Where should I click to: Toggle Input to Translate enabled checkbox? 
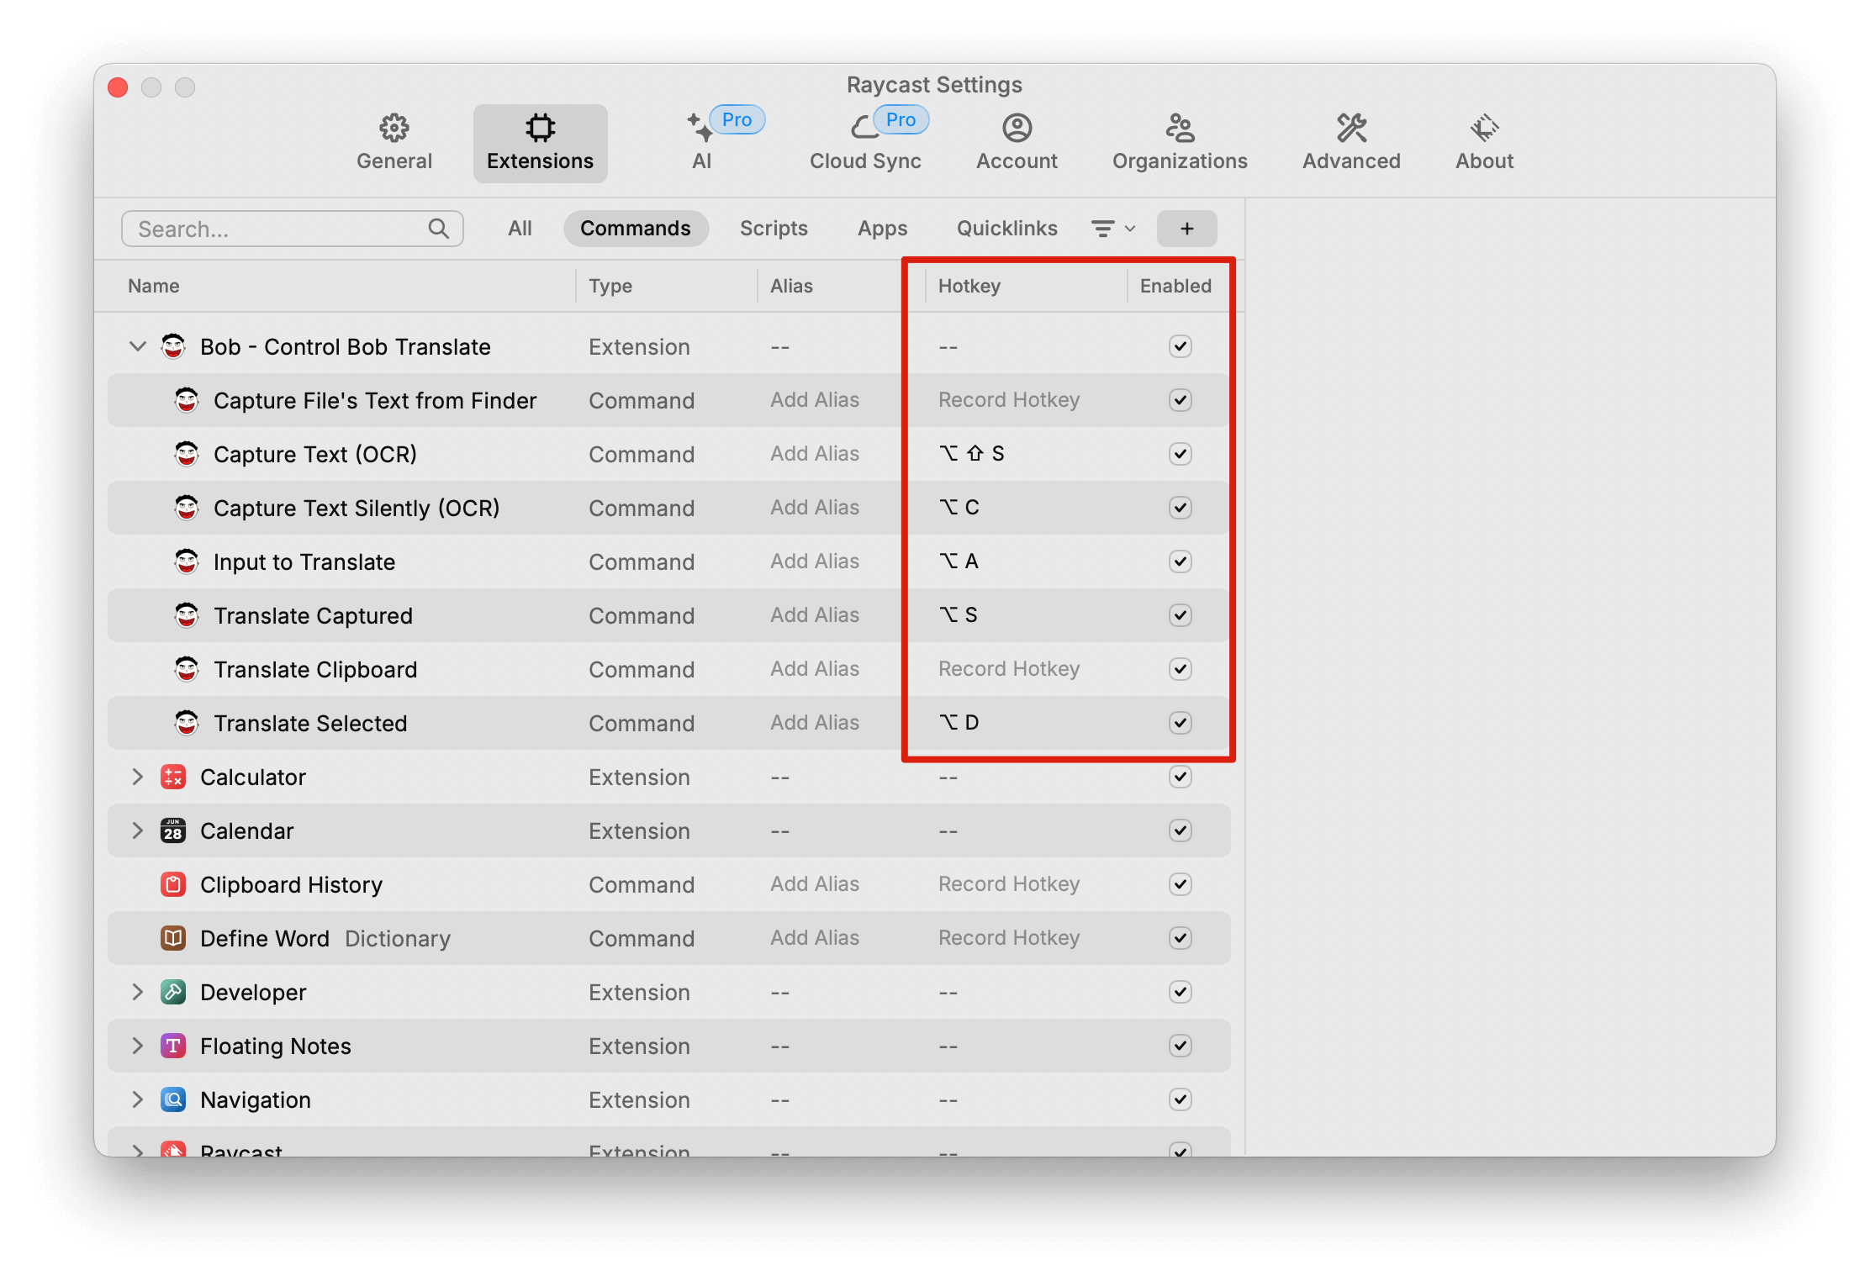point(1181,561)
